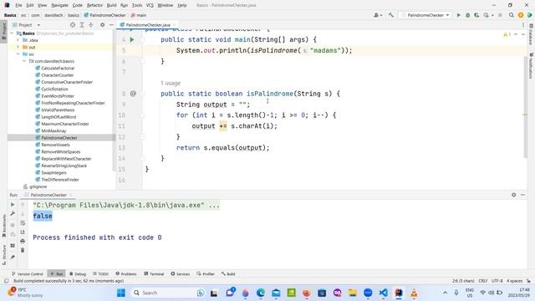The width and height of the screenshot is (535, 301).
Task: Hide the Project tool window
Action: (x=111, y=25)
